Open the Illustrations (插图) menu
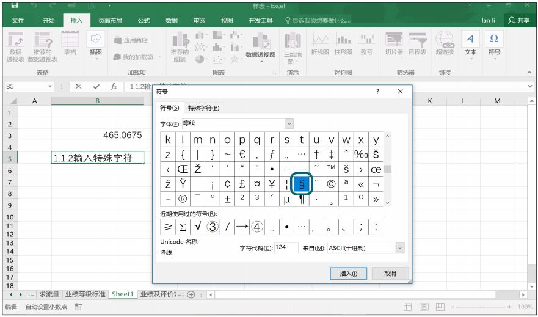Image resolution: width=538 pixels, height=317 pixels. click(x=96, y=45)
